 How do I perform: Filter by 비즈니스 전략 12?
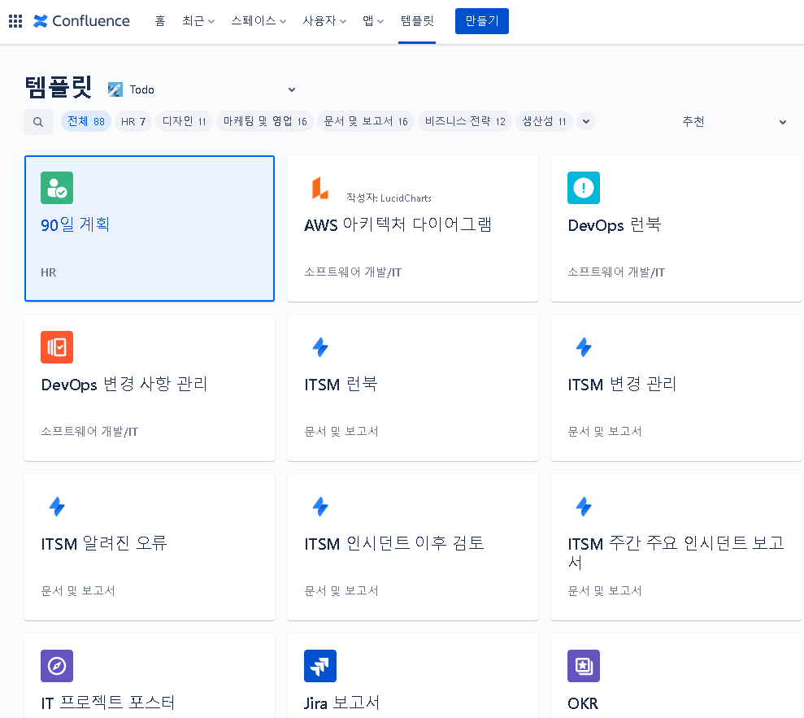tap(465, 121)
